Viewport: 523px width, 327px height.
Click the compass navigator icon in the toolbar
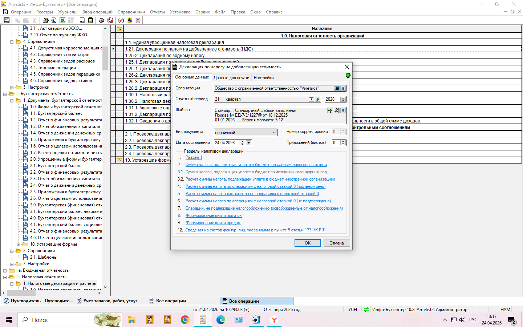tap(121, 20)
